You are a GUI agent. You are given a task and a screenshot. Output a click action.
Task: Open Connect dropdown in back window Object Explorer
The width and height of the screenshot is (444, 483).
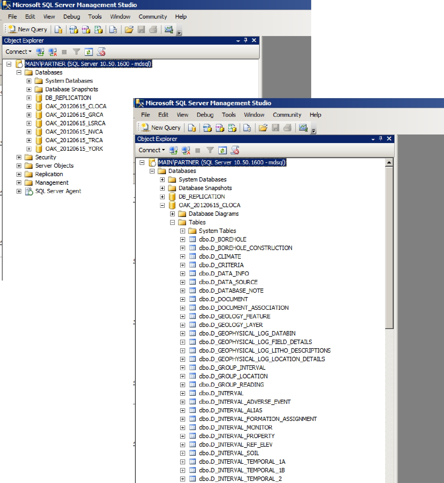point(18,52)
